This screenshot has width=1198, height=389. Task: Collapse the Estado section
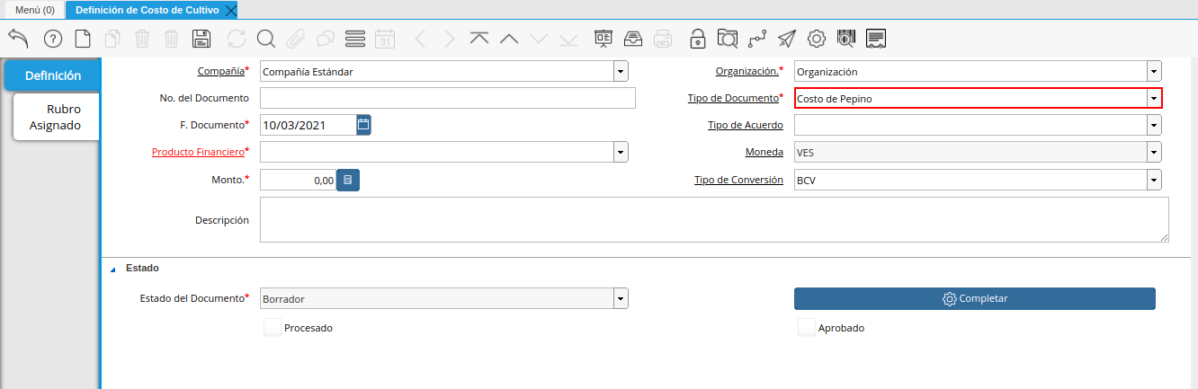tap(113, 269)
